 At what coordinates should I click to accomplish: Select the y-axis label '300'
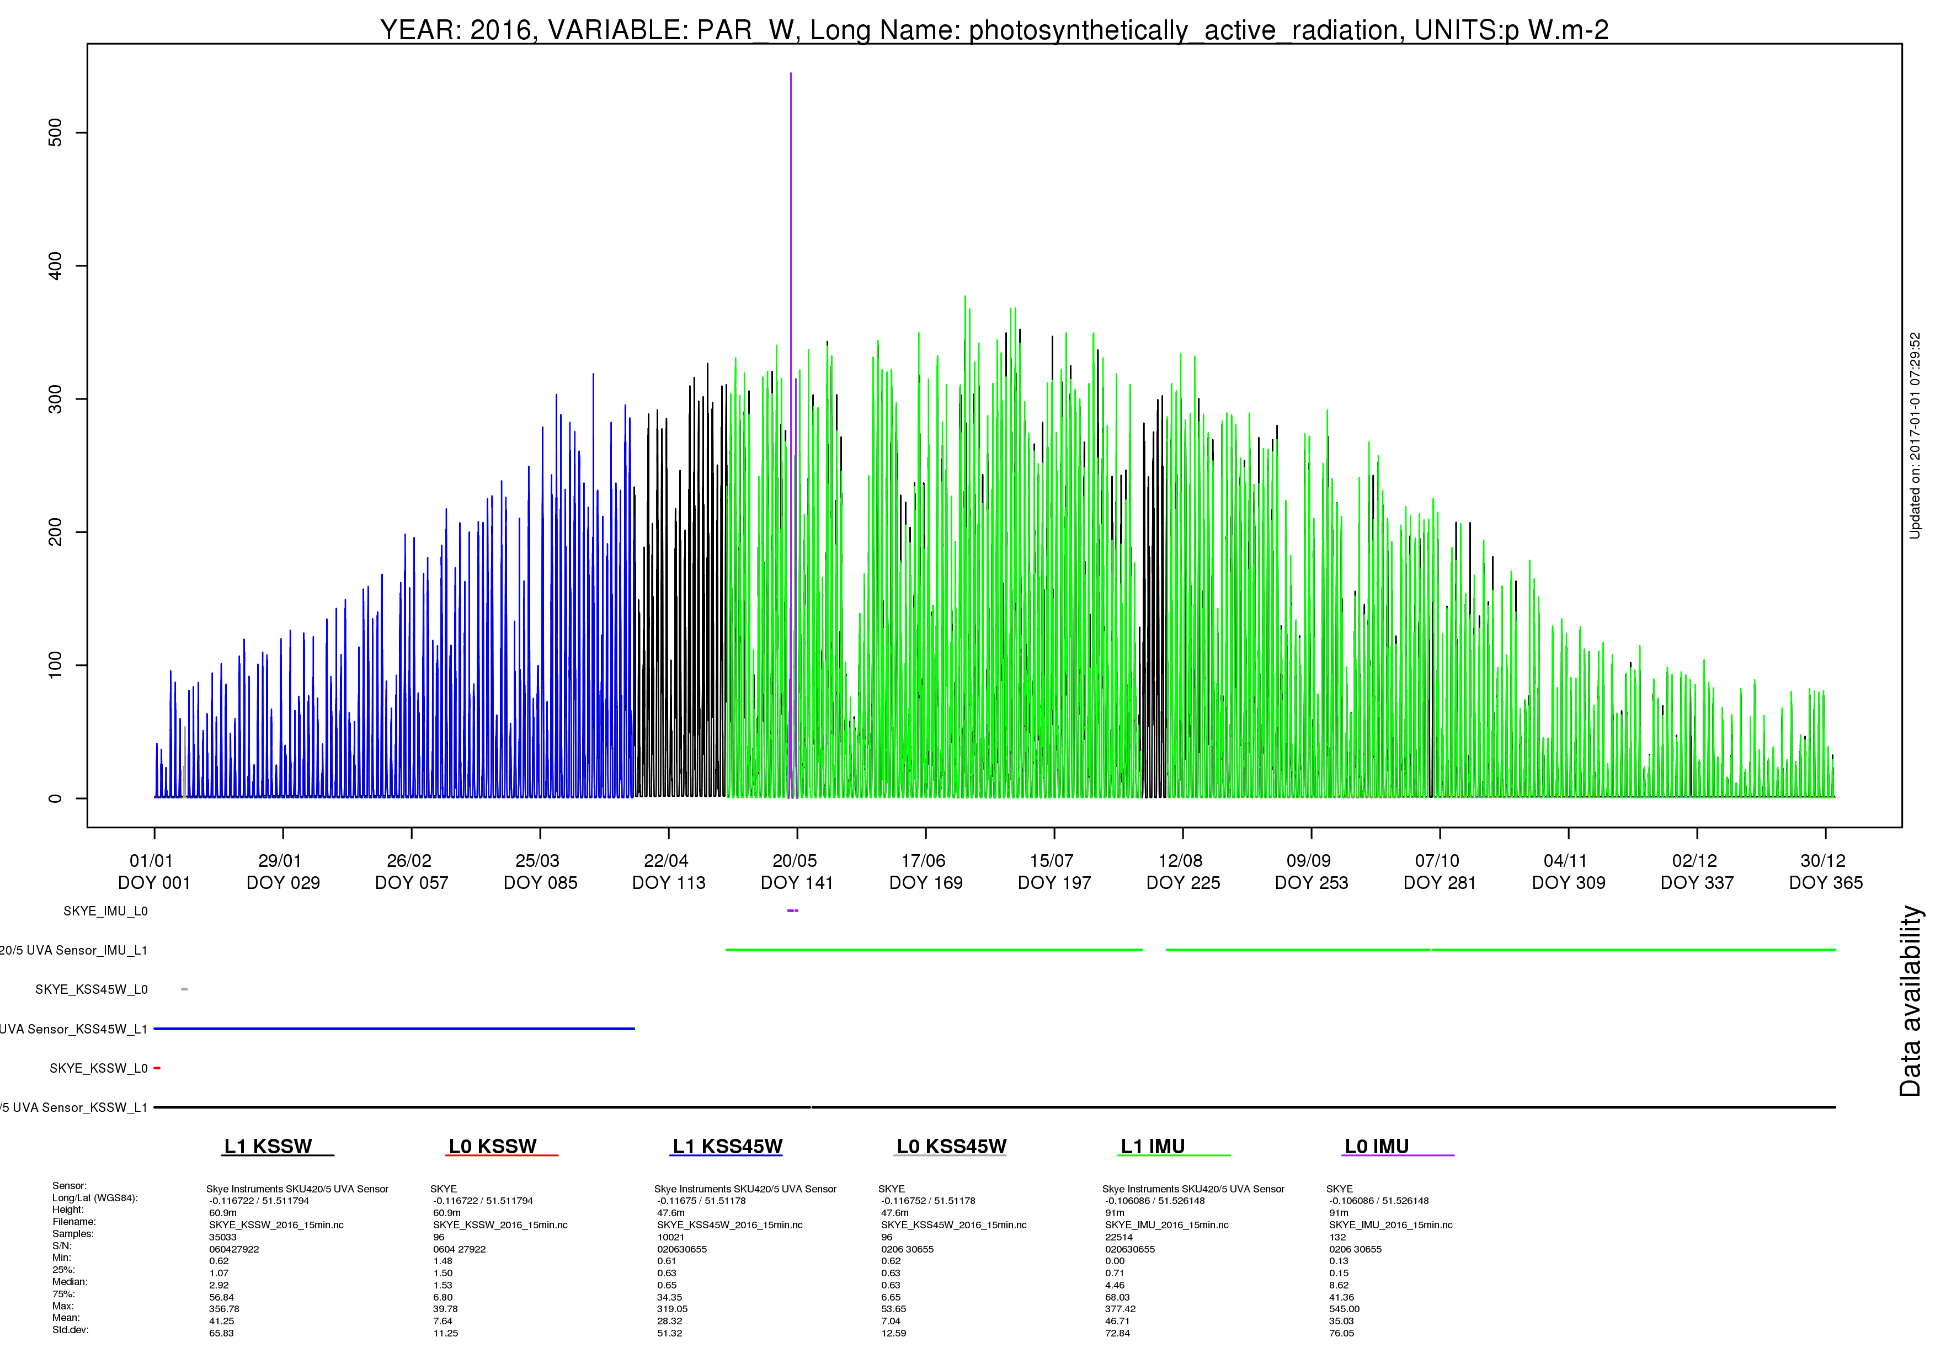pyautogui.click(x=55, y=399)
